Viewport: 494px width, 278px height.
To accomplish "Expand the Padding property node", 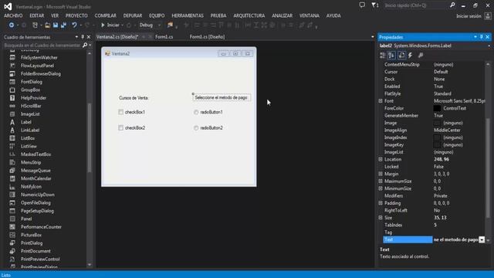I will tap(381, 203).
